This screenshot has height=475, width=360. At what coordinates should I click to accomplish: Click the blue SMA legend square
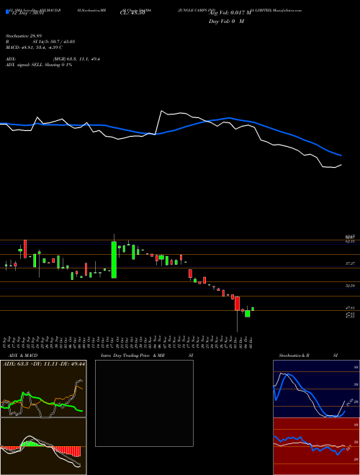[7, 12]
